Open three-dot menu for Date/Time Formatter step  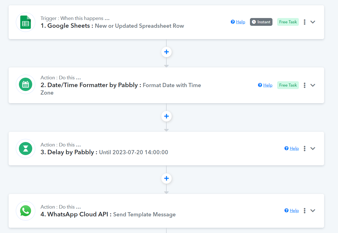click(305, 85)
